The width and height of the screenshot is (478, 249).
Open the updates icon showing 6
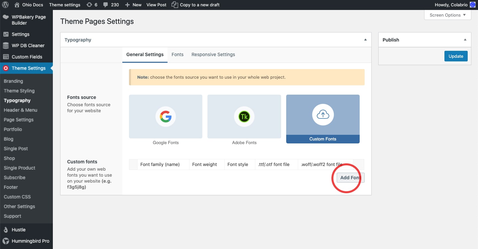tap(89, 5)
